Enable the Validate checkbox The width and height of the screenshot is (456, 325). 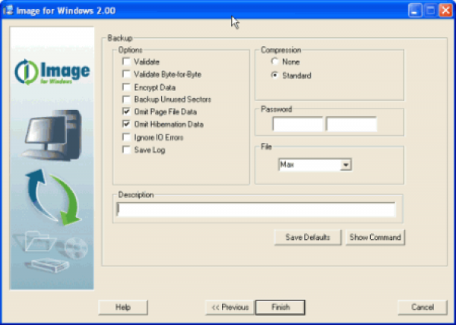[x=126, y=62]
